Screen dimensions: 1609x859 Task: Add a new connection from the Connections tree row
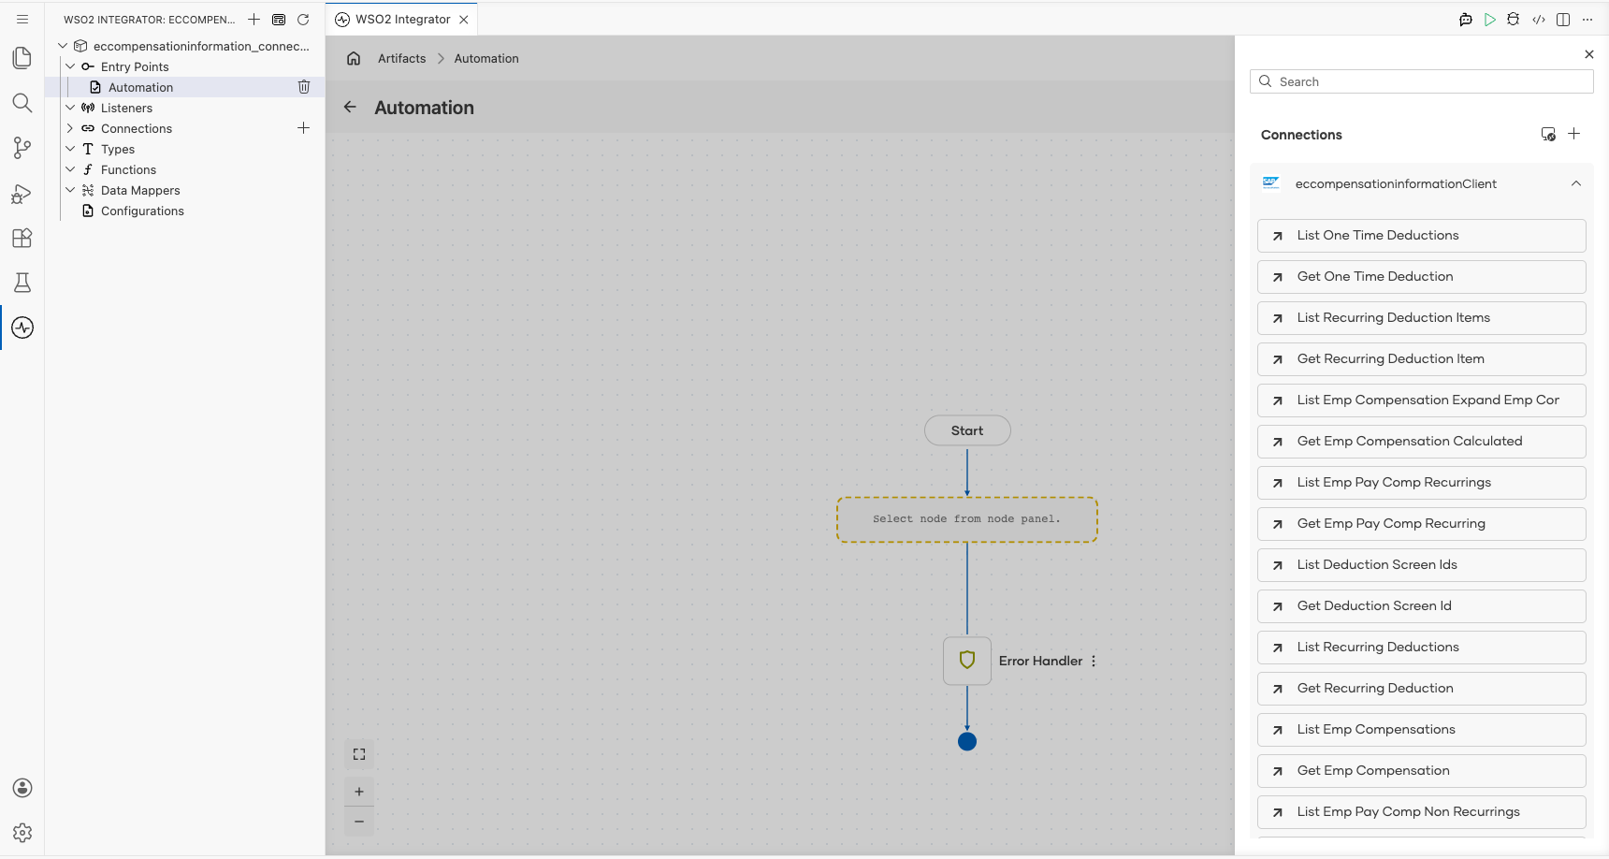303,128
